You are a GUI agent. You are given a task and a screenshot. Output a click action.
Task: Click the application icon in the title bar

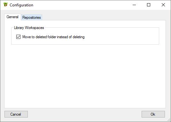pyautogui.click(x=5, y=5)
